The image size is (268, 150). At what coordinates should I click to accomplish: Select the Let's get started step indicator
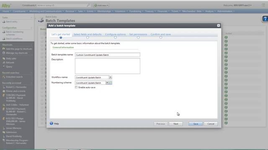(61, 37)
